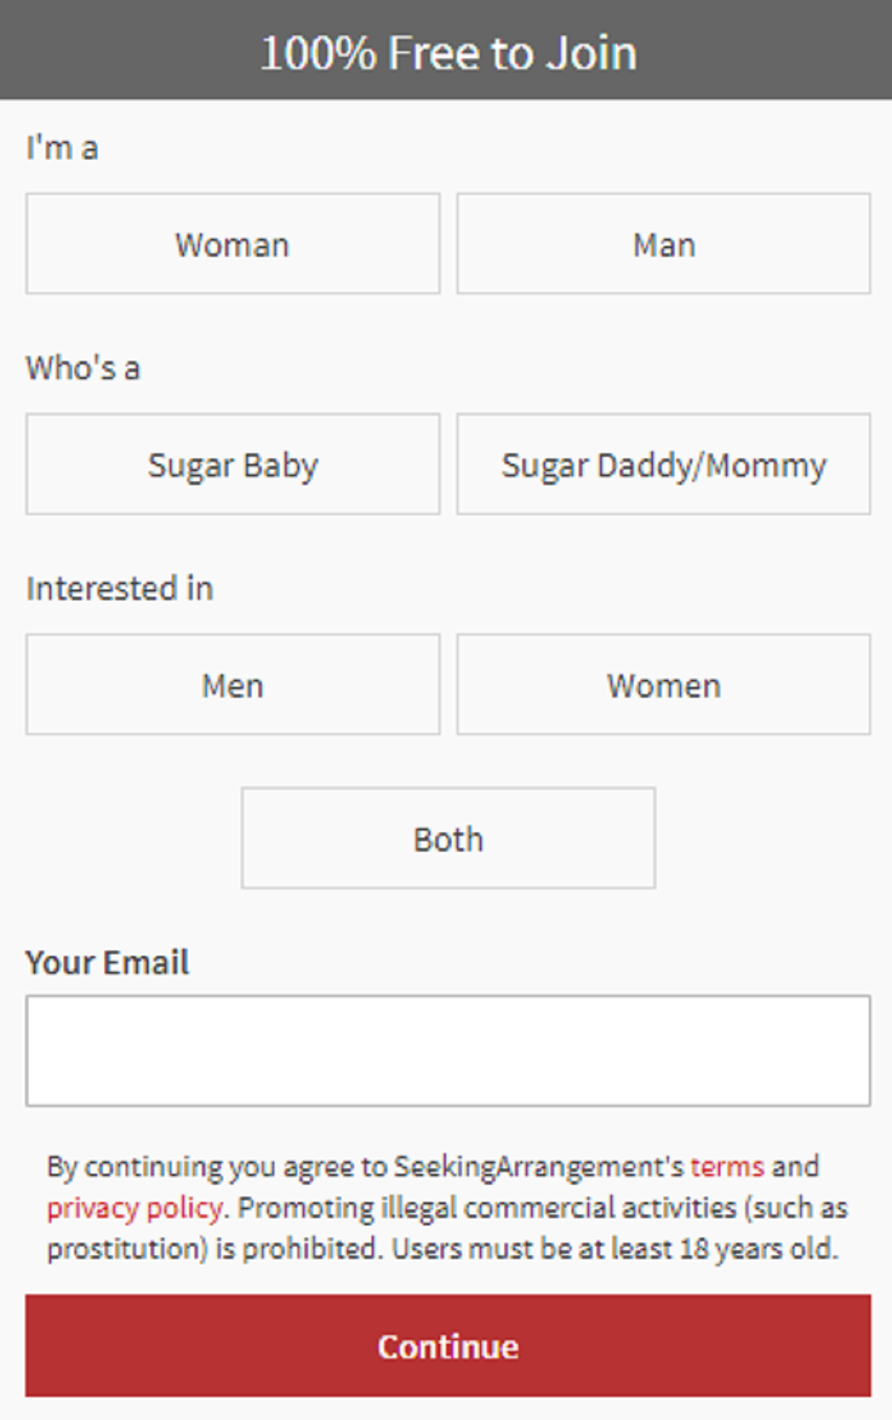Click the bold "Your Email" label
892x1420 pixels.
coord(108,962)
